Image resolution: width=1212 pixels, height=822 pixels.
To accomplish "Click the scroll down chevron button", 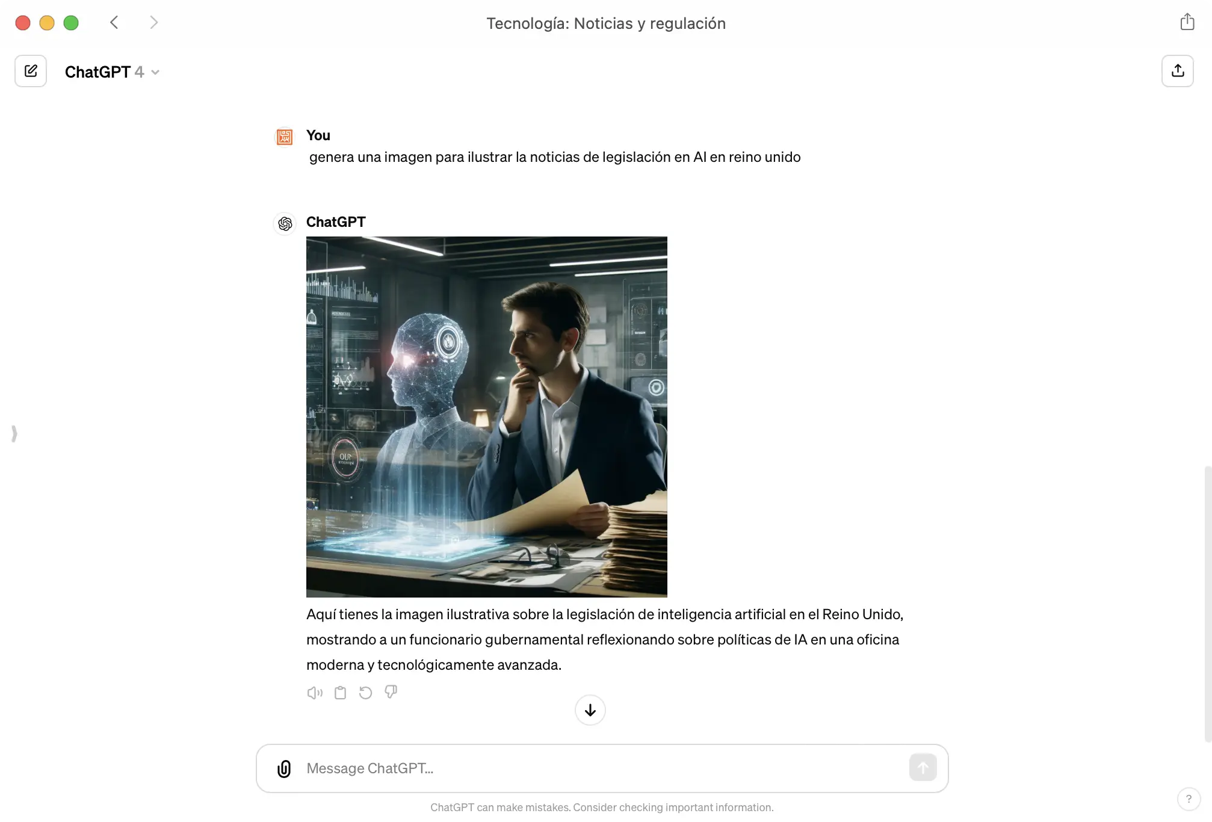I will click(x=590, y=709).
